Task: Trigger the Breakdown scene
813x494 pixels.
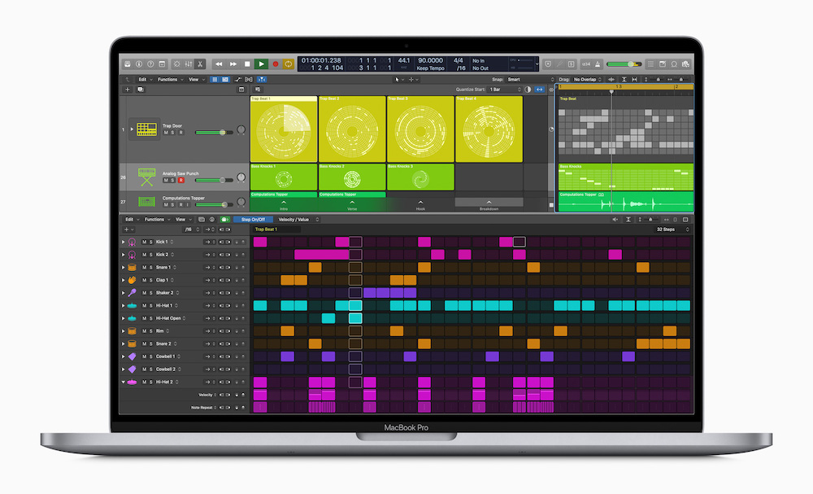Action: (489, 204)
